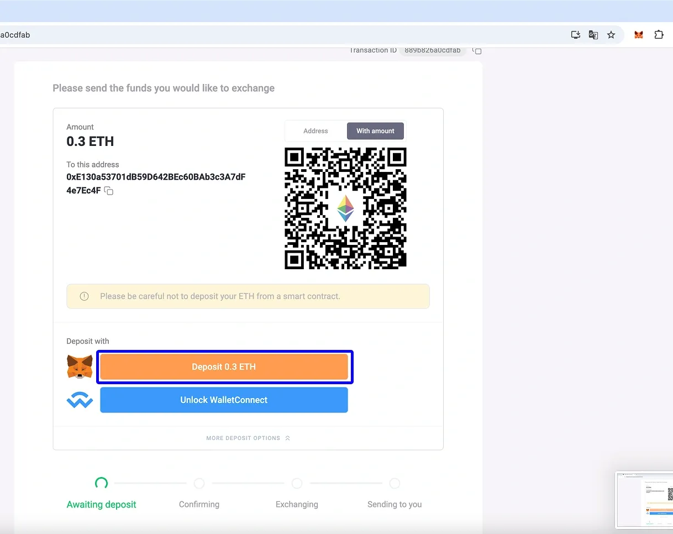The width and height of the screenshot is (673, 534).
Task: Click the warning info icon in yellow banner
Action: (84, 296)
